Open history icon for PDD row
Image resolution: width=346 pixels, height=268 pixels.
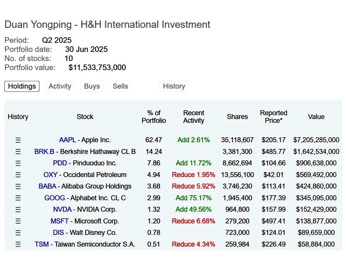point(18,163)
